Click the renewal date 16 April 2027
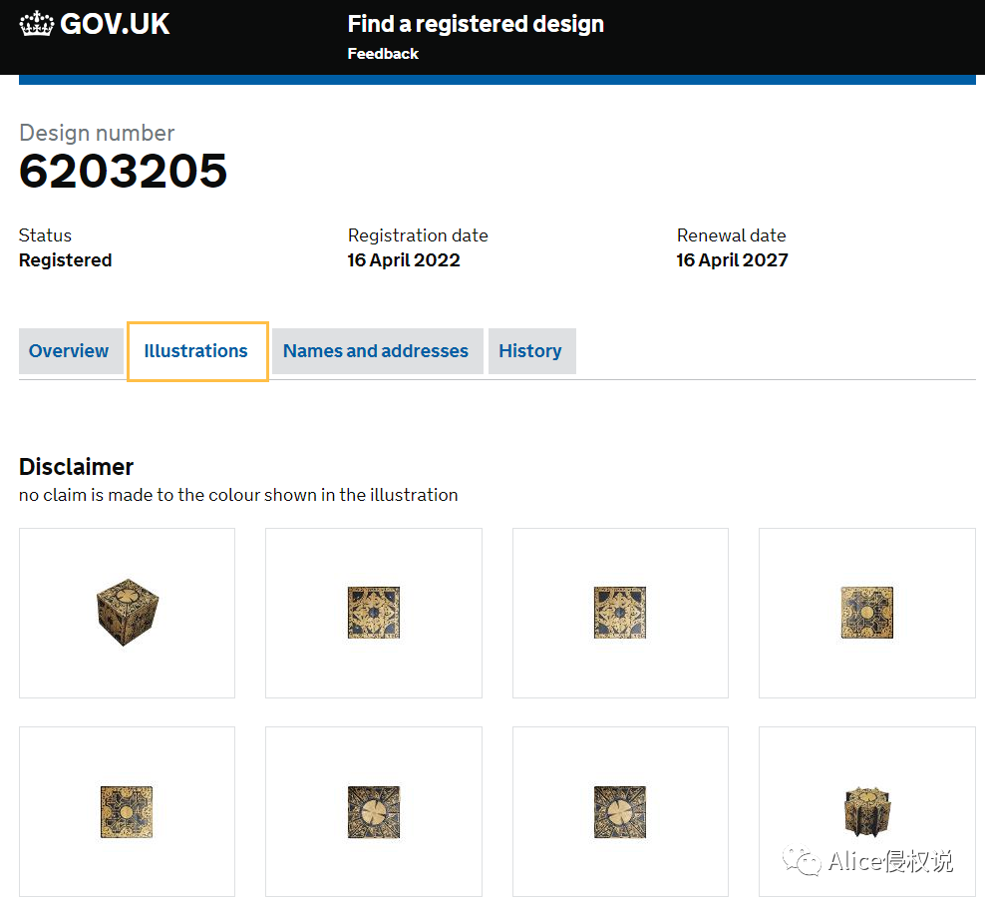 (733, 260)
